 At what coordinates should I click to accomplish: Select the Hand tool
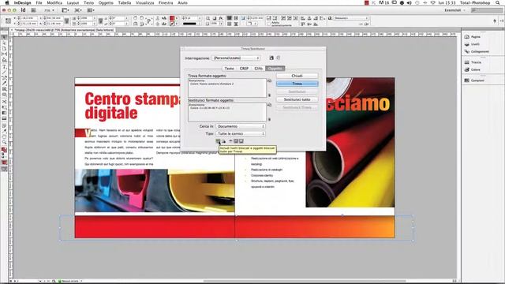coord(4,136)
